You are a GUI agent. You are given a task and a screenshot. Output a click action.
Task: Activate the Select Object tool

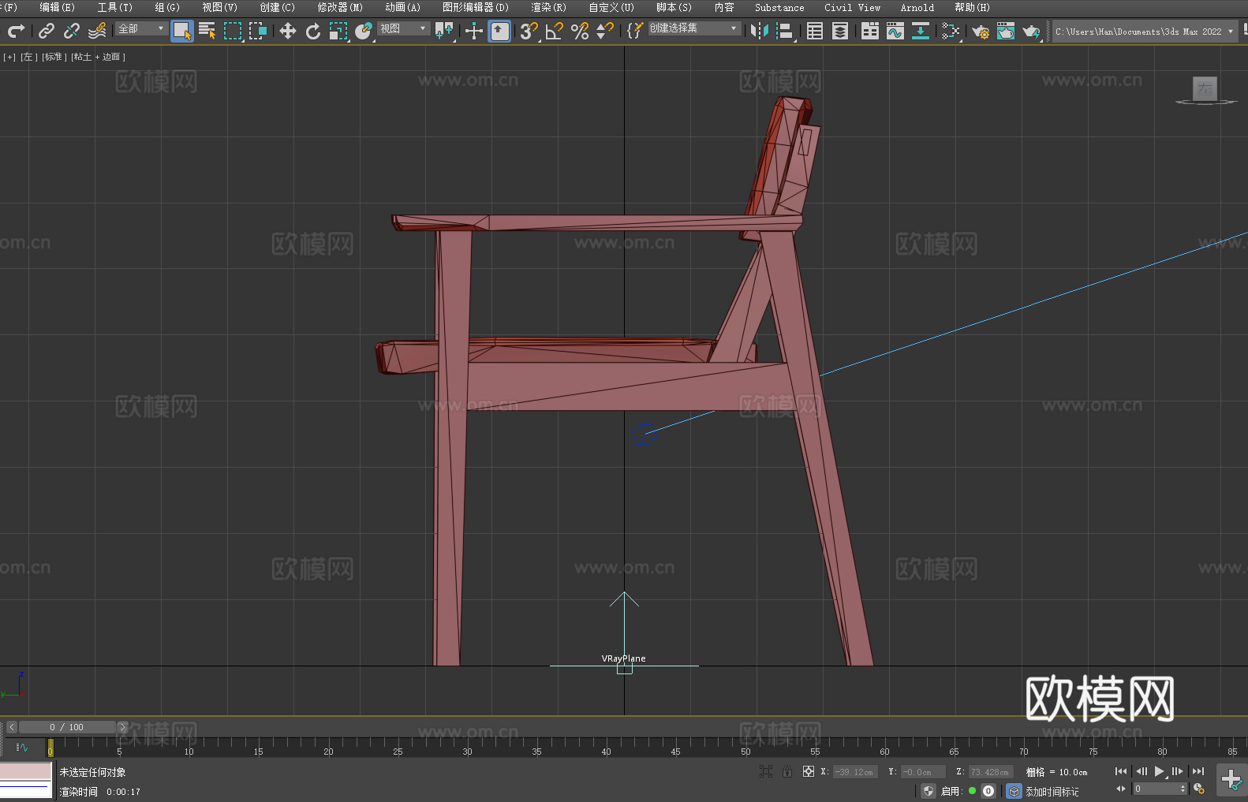pos(182,32)
